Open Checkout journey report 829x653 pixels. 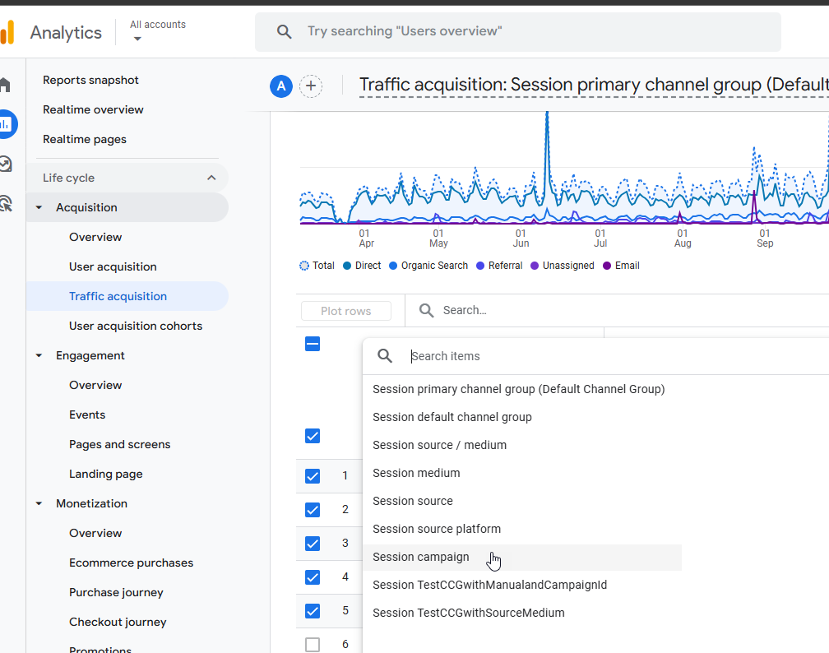[118, 622]
